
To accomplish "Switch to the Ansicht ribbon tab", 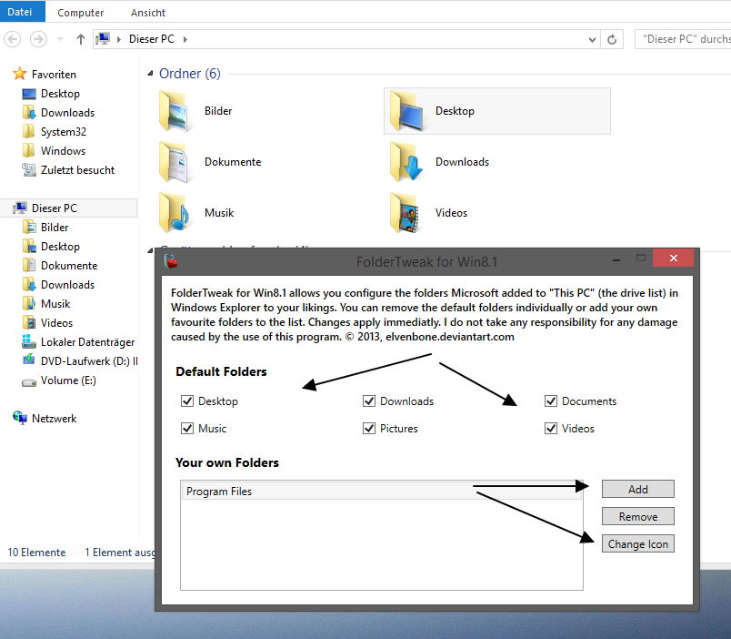I will (x=150, y=13).
